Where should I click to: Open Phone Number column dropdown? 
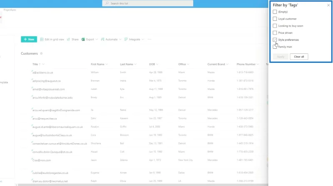(258, 64)
